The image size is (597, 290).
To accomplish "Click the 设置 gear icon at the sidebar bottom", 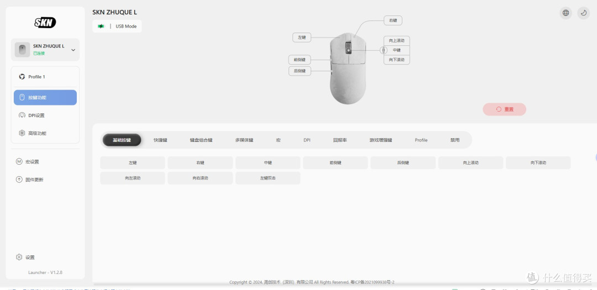I will (19, 257).
